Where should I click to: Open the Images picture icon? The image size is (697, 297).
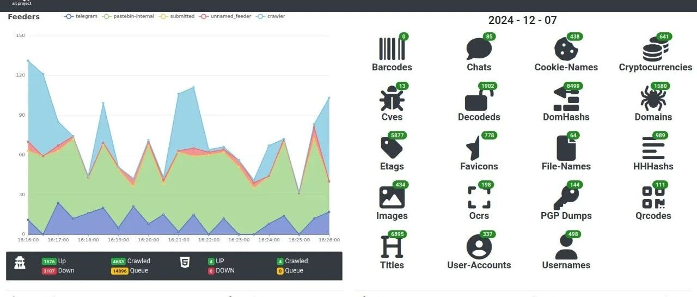[392, 197]
